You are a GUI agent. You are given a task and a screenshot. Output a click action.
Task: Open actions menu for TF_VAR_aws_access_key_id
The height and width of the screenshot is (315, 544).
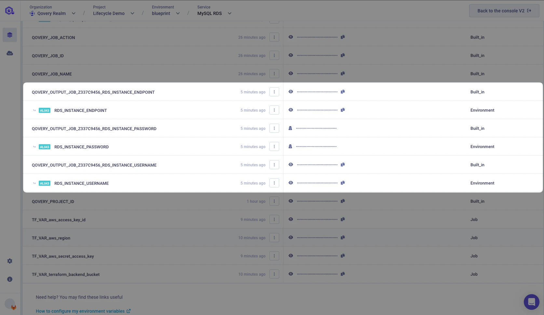[274, 220]
